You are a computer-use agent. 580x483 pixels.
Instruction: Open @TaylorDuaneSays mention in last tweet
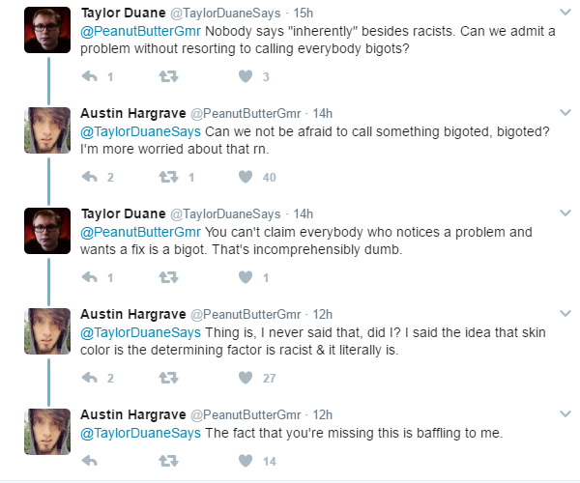(x=140, y=433)
